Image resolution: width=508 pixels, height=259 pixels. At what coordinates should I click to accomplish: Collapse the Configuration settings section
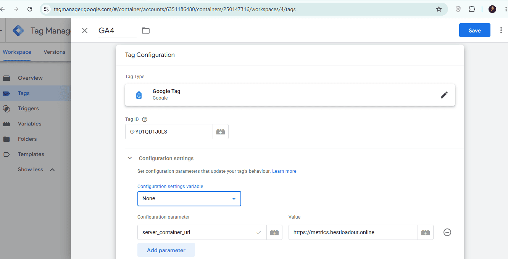pos(130,158)
